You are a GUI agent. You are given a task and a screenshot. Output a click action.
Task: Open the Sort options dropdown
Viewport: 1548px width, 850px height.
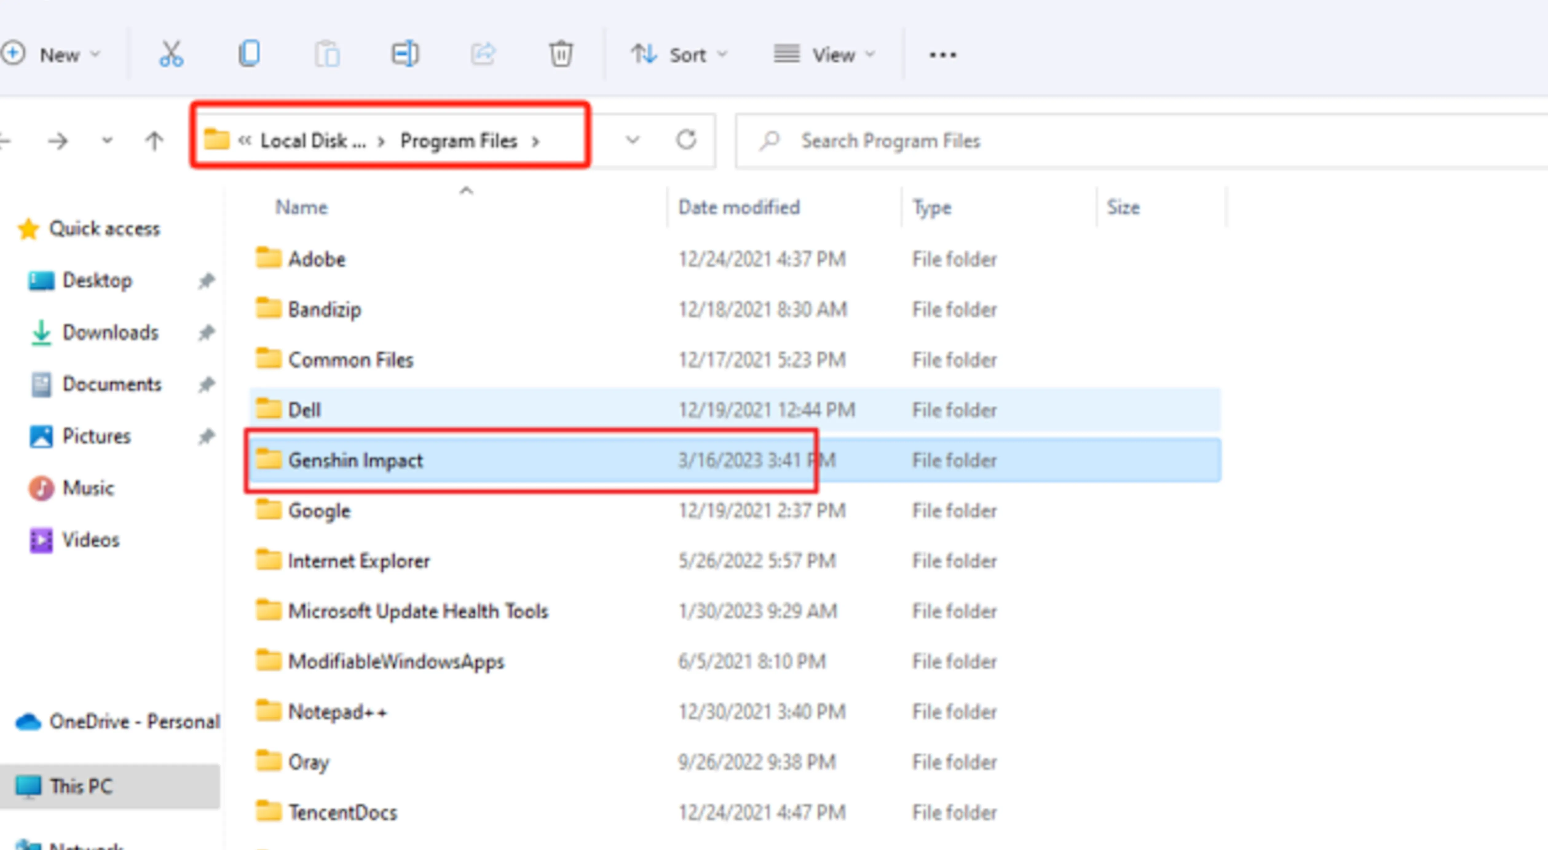(x=681, y=54)
